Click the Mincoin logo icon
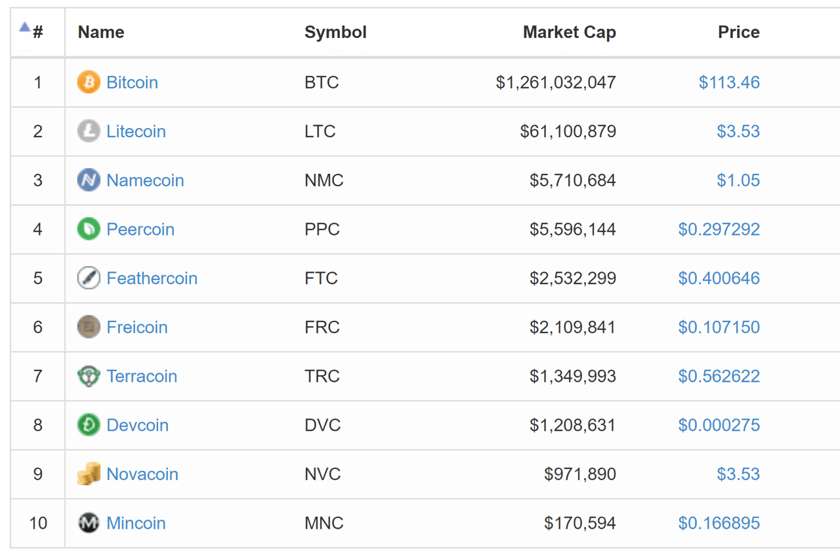Viewport: 840px width, 553px height. click(88, 523)
